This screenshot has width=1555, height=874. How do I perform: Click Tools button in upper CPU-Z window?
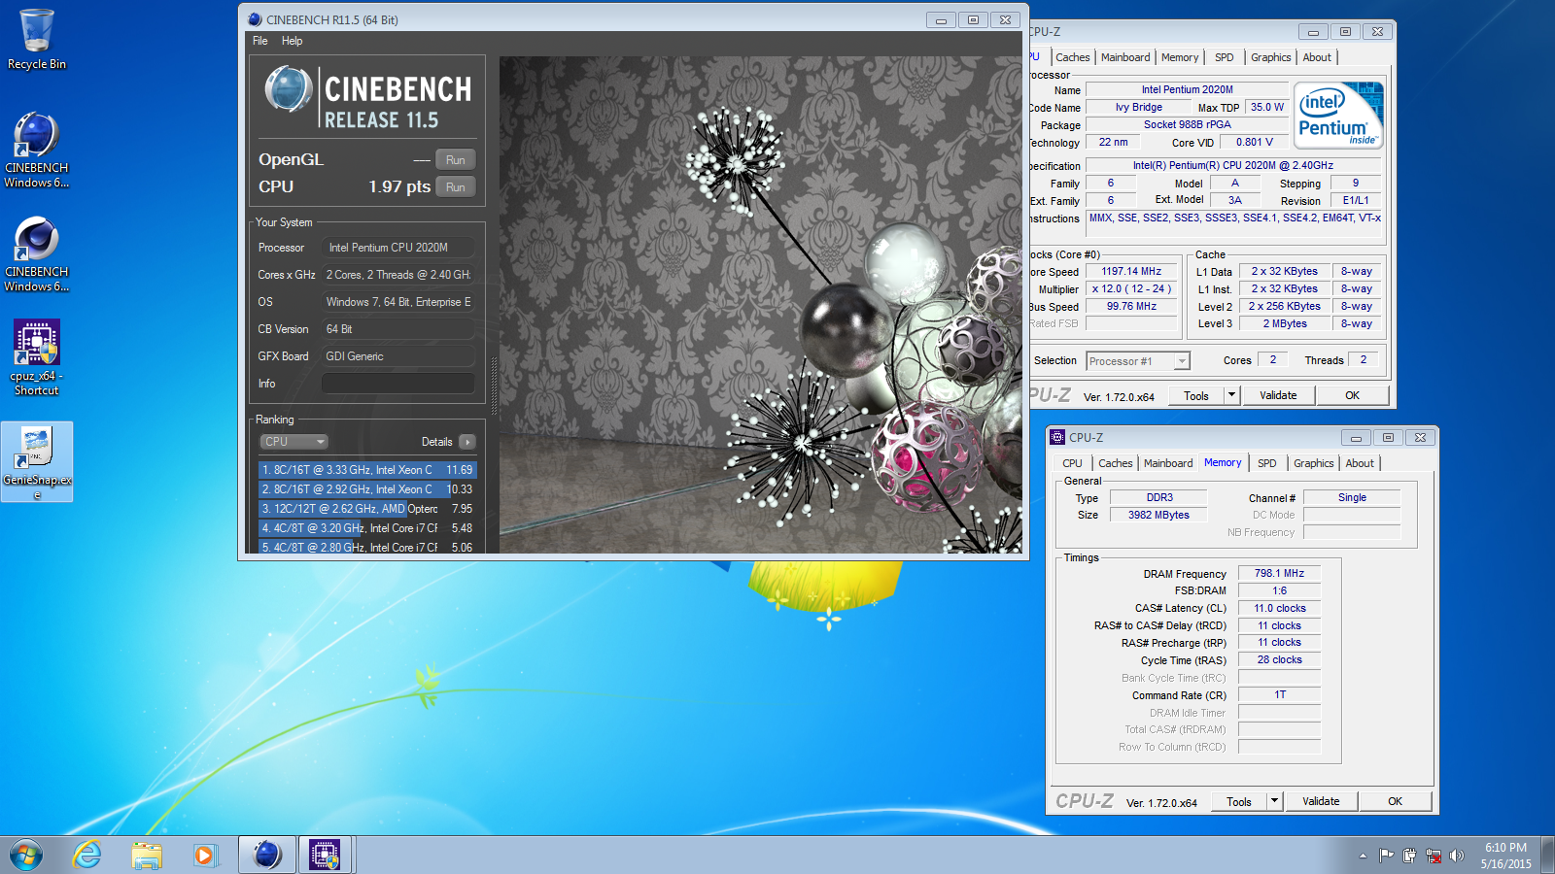pos(1196,396)
